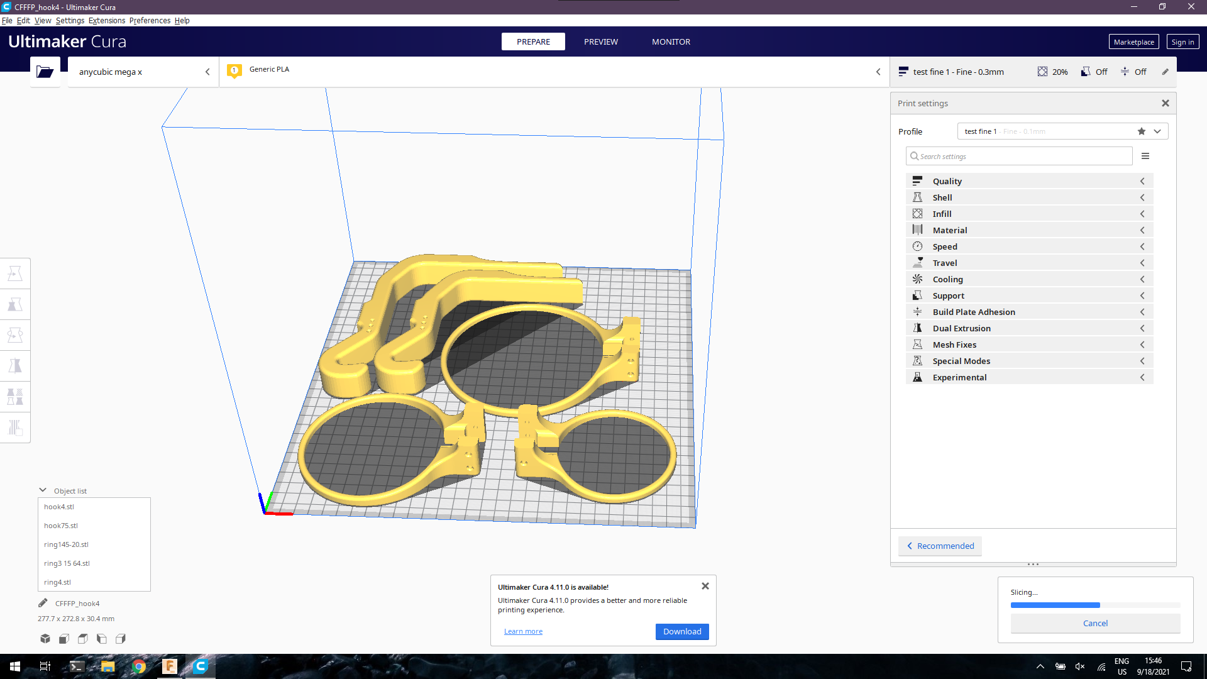
Task: Open the Settings menu
Action: coord(70,20)
